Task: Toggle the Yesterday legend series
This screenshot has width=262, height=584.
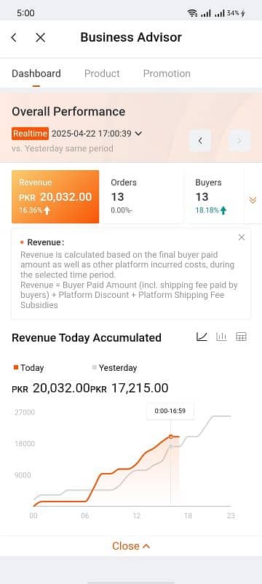Action: coord(114,368)
